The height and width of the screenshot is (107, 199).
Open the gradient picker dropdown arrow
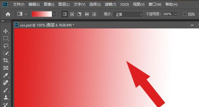54,14
